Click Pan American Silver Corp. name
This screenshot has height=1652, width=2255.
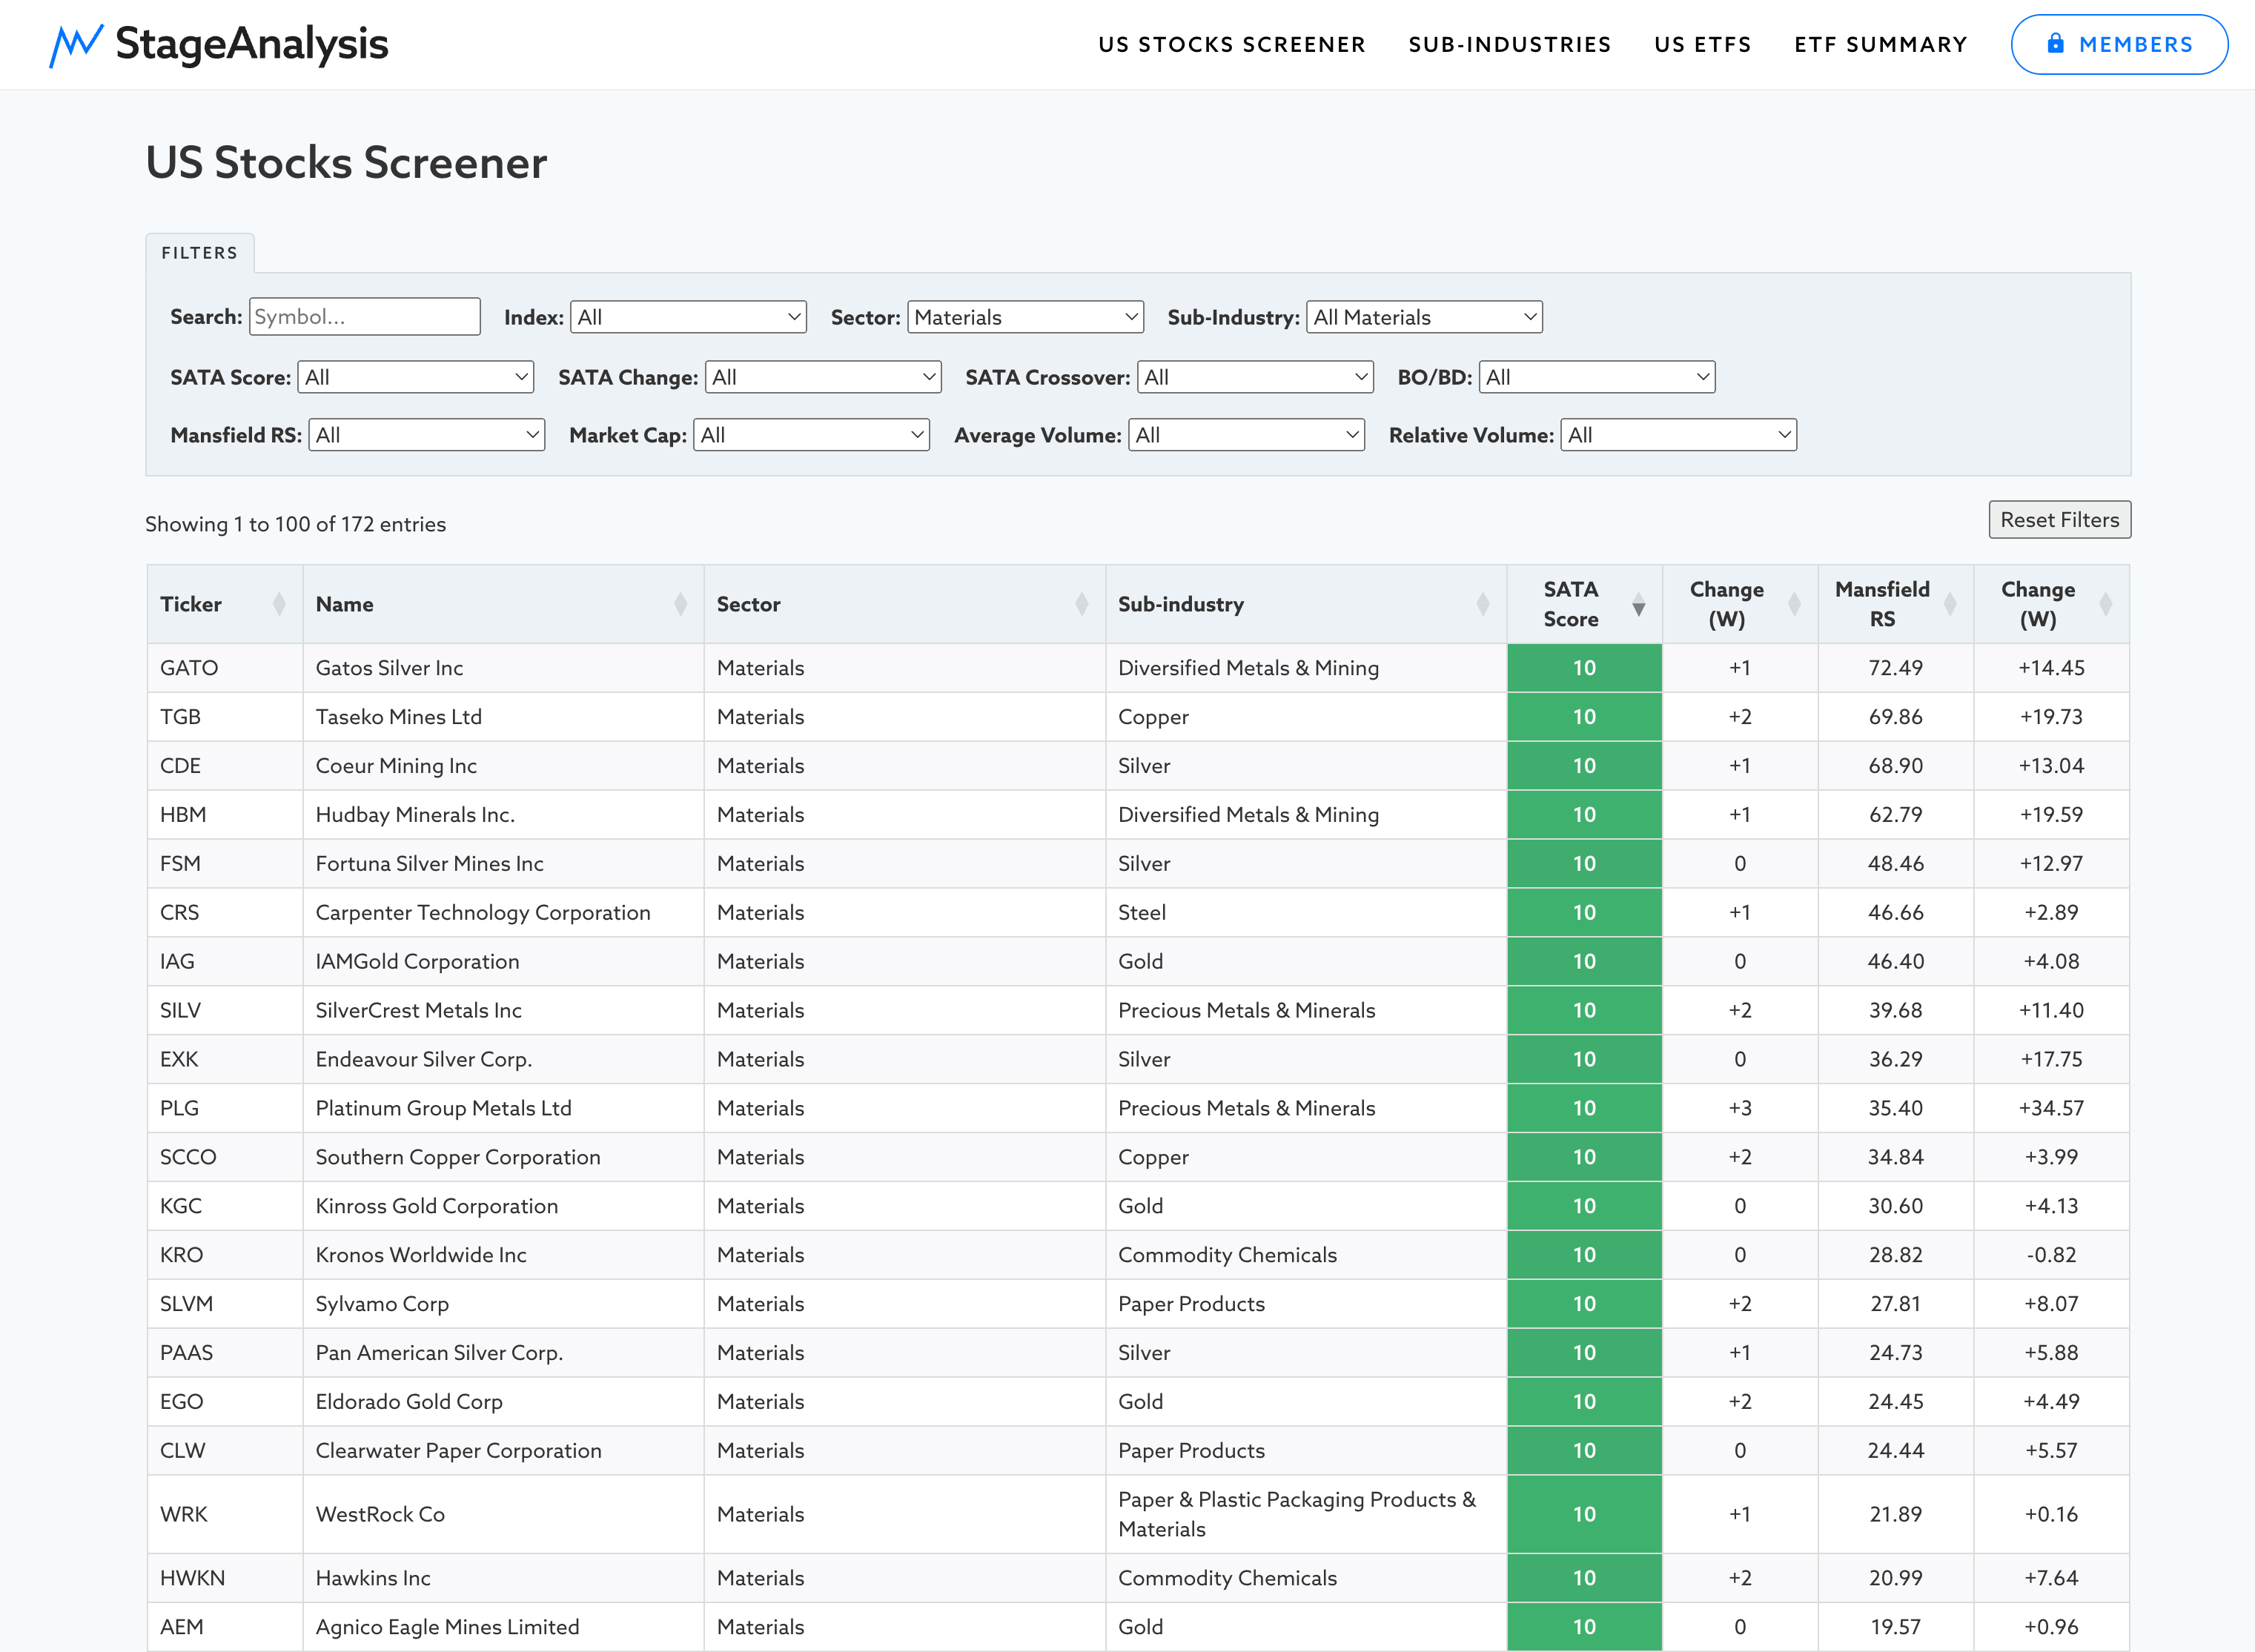(440, 1354)
